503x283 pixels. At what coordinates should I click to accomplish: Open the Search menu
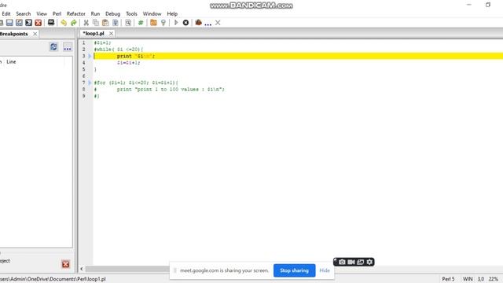[x=24, y=14]
